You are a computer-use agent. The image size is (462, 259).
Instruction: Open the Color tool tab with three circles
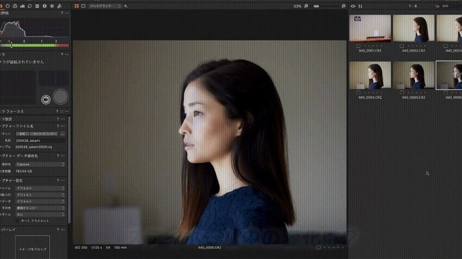(x=15, y=6)
